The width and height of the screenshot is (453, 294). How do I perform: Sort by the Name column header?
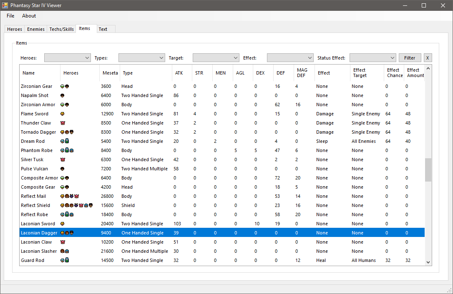pos(40,73)
